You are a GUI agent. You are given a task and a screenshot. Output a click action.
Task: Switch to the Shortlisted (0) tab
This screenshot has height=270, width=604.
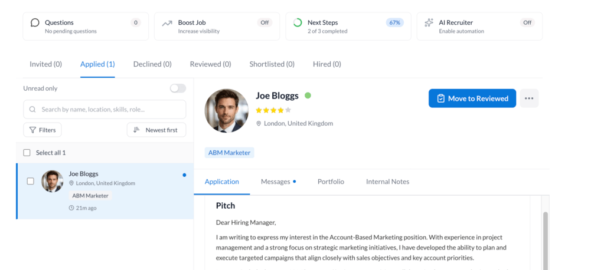(272, 64)
